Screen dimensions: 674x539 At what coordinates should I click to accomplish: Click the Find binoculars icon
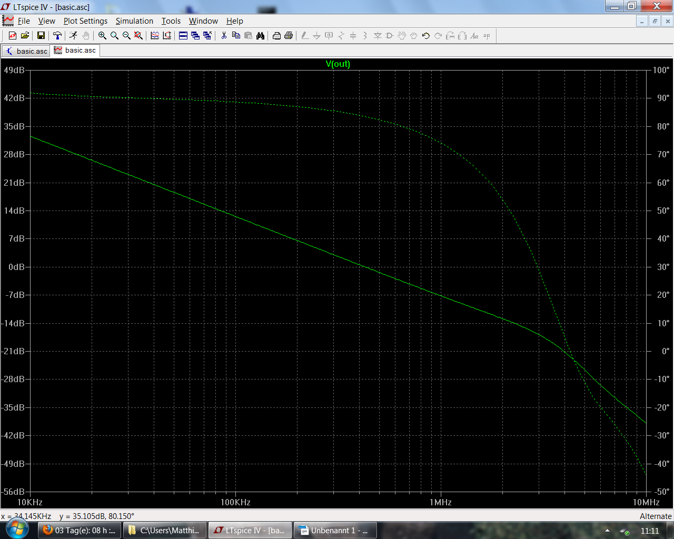pyautogui.click(x=260, y=36)
